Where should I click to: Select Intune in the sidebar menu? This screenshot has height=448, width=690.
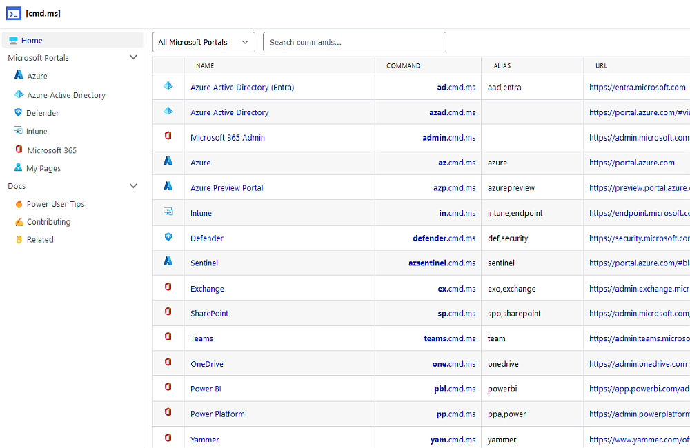coord(37,132)
